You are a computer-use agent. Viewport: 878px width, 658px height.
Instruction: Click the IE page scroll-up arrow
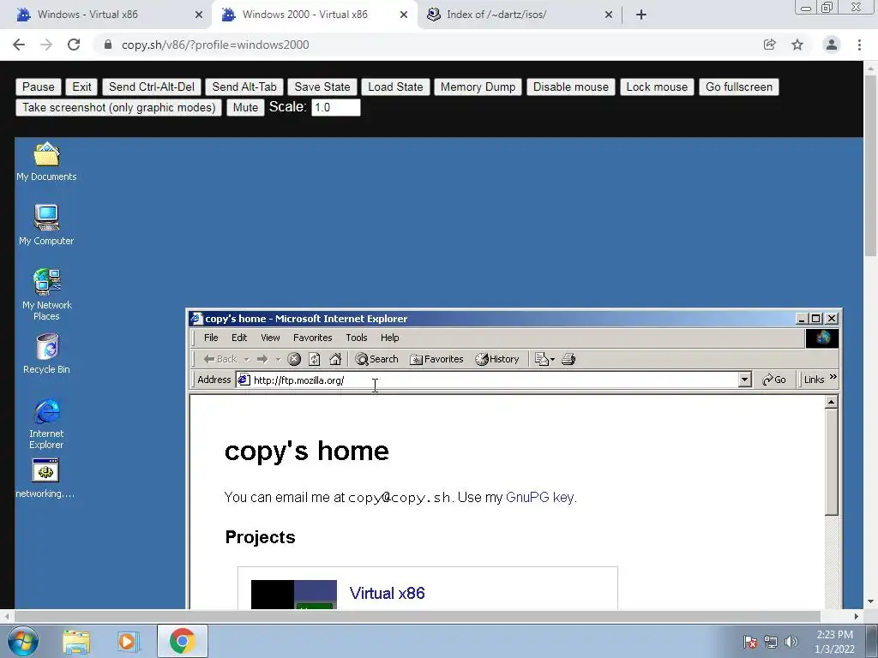(x=832, y=402)
